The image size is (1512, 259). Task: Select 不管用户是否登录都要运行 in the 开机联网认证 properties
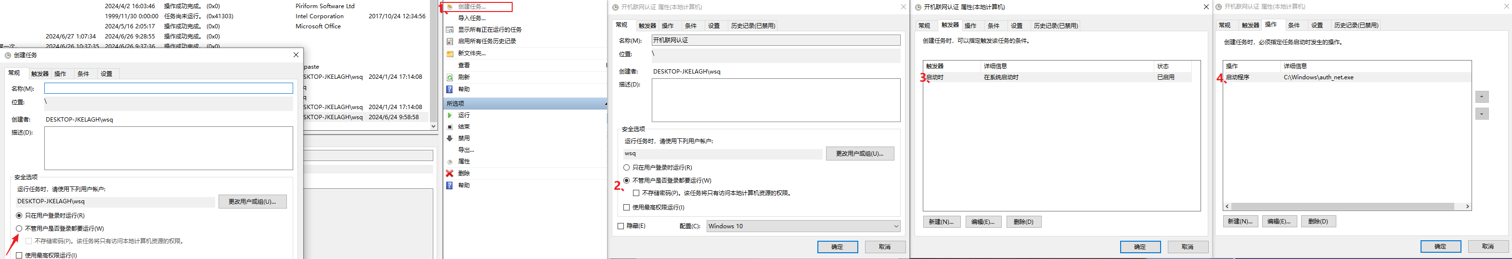pos(626,181)
